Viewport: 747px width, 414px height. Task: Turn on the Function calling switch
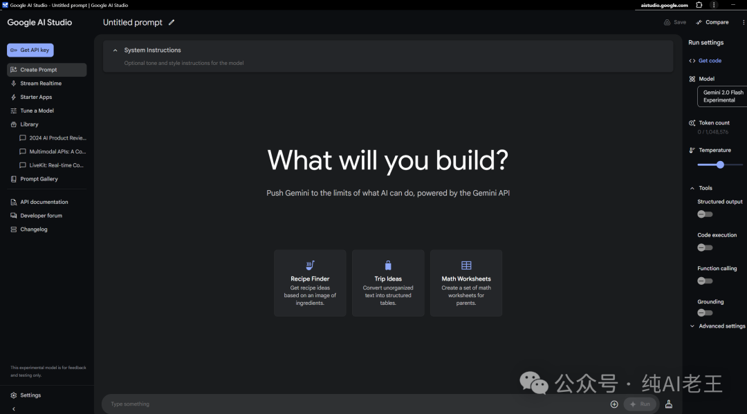pos(705,281)
